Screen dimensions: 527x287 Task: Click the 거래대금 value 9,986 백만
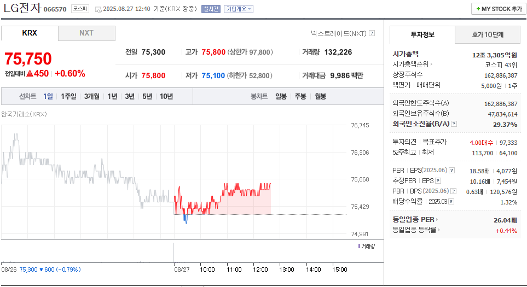click(346, 76)
